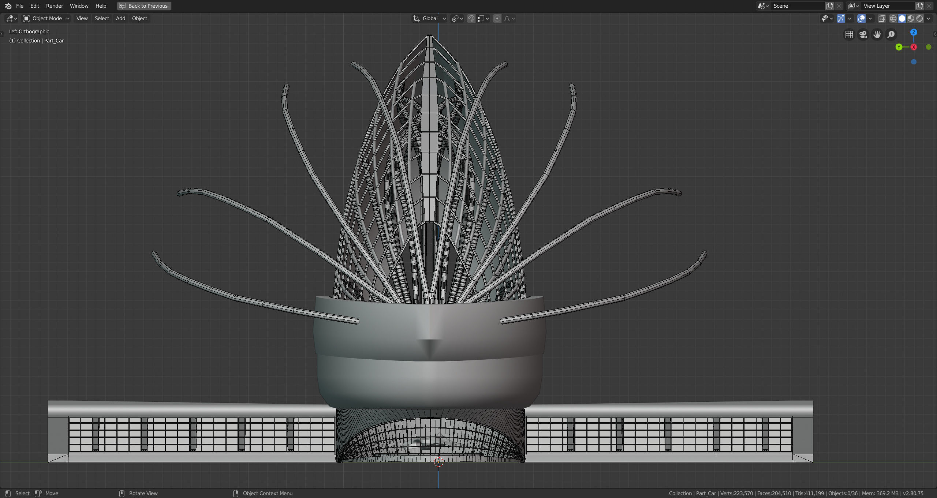Click the new scene copy button
The width and height of the screenshot is (937, 498).
point(830,6)
